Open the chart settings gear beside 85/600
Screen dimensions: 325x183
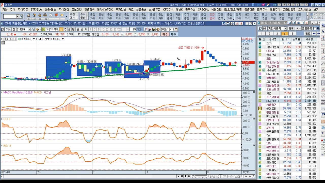158,29
